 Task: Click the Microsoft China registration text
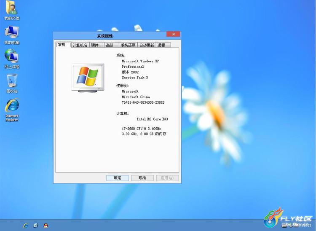tap(136, 97)
